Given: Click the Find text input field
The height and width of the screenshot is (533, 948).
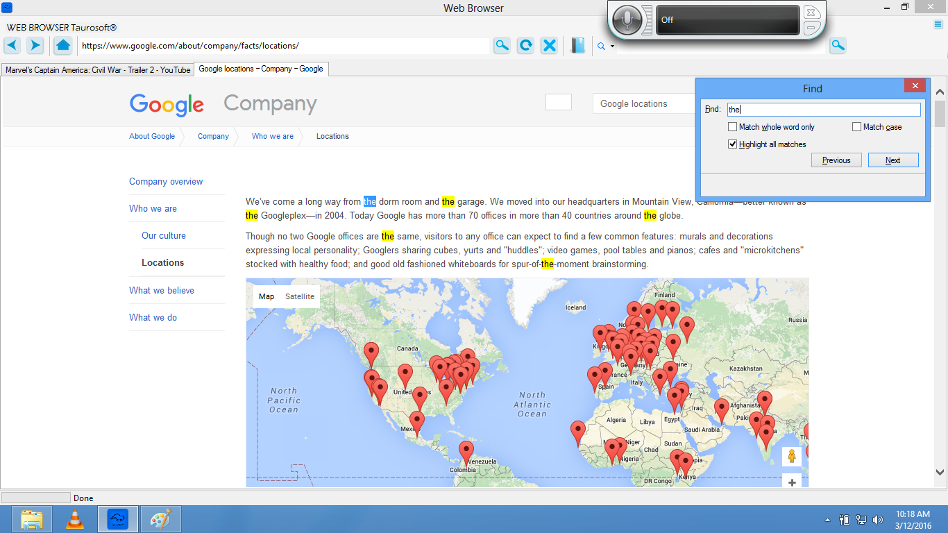Looking at the screenshot, I should click(x=823, y=110).
